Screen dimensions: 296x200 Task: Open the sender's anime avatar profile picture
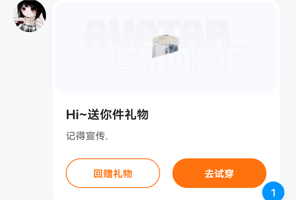30,16
